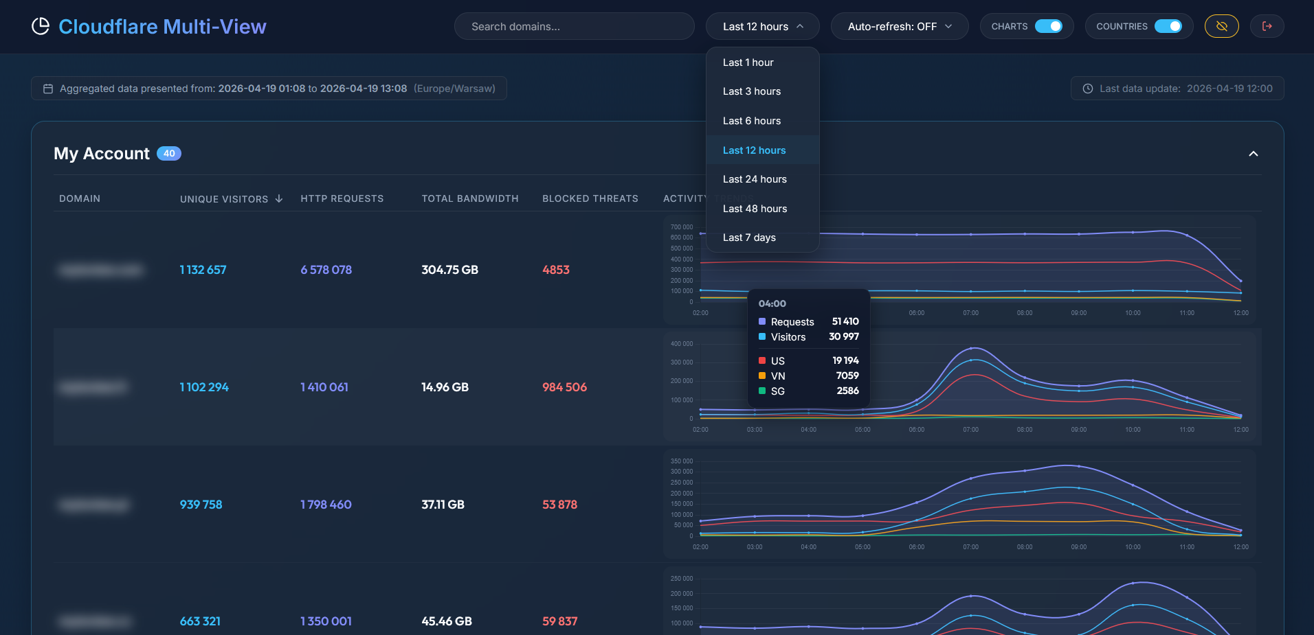1314x635 pixels.
Task: Click the 40 badge next to My Account
Action: [168, 153]
